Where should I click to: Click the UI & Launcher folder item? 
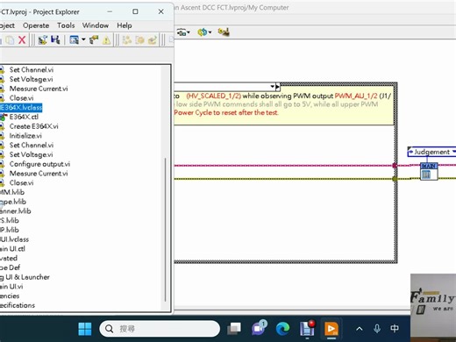click(x=25, y=277)
